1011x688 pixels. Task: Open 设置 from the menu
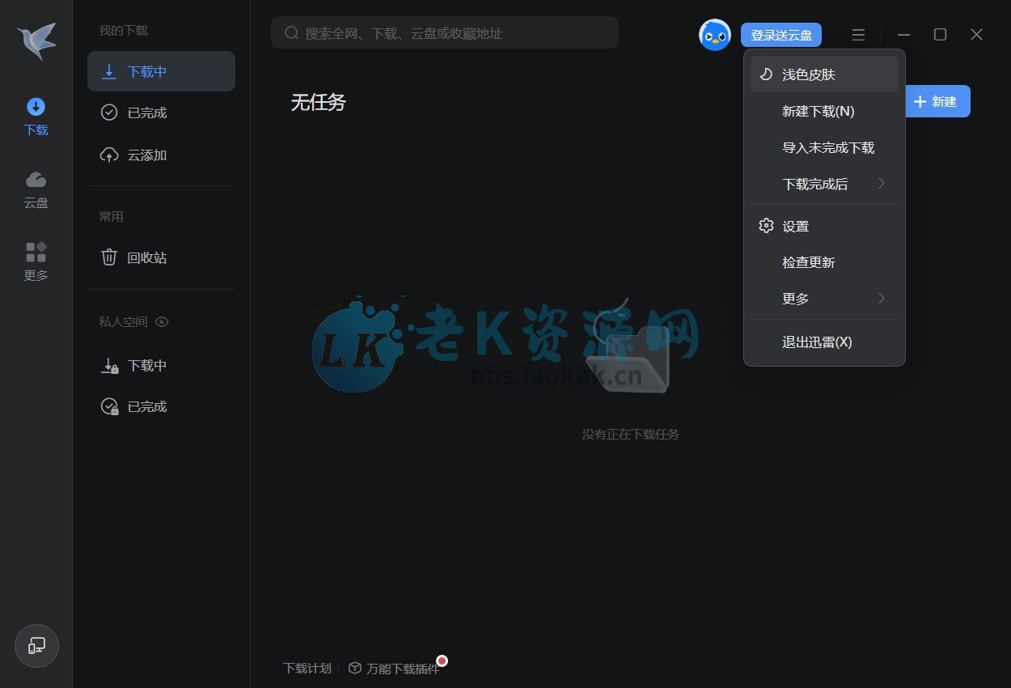pyautogui.click(x=824, y=226)
